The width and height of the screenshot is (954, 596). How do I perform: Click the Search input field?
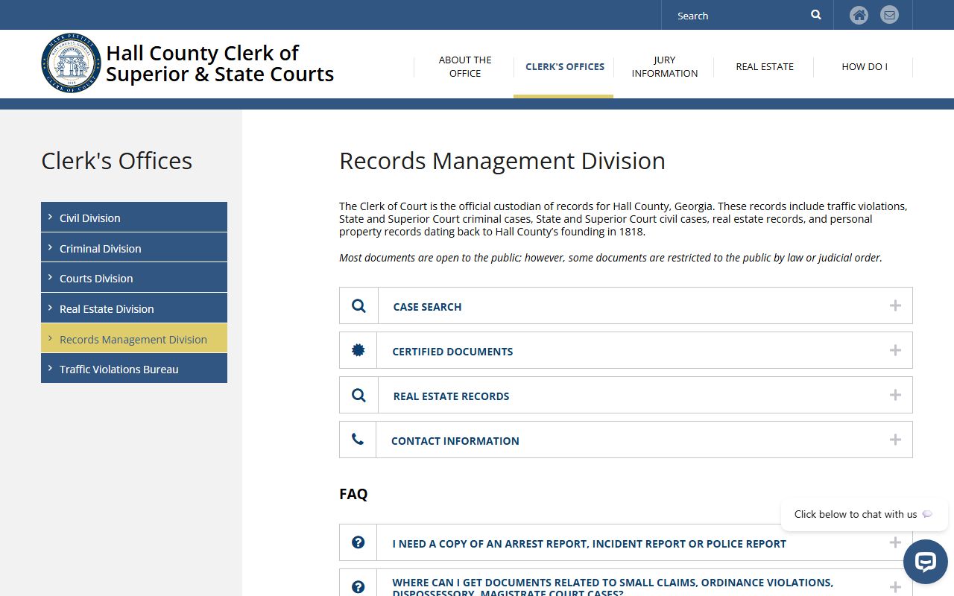738,15
